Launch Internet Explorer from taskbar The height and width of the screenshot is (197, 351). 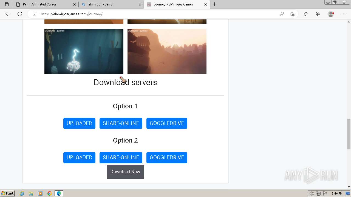(22, 193)
